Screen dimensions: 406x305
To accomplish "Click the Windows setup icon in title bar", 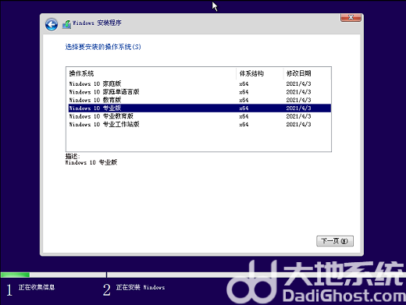I will click(66, 24).
